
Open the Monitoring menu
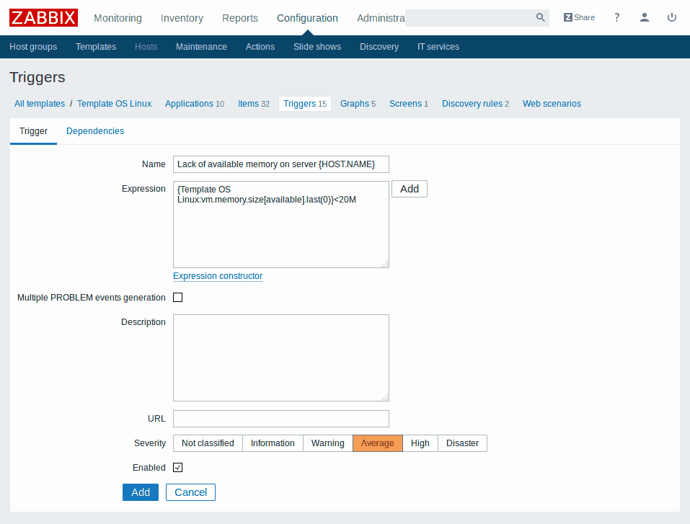(x=118, y=18)
